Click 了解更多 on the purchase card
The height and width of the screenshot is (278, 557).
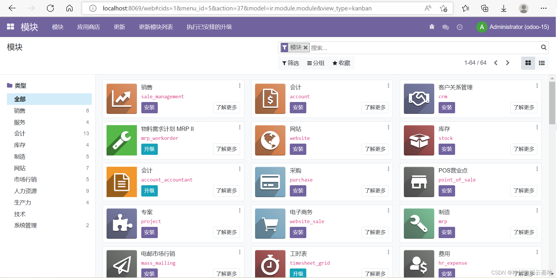point(375,191)
